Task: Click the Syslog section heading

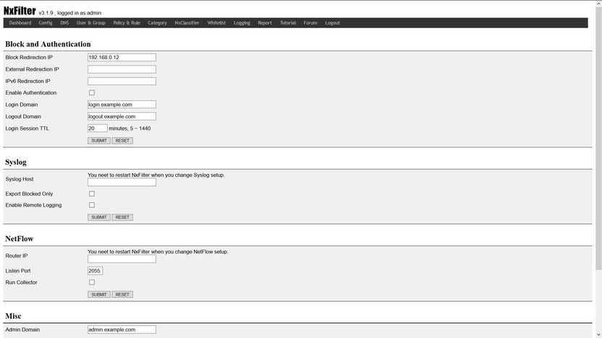Action: (16, 162)
